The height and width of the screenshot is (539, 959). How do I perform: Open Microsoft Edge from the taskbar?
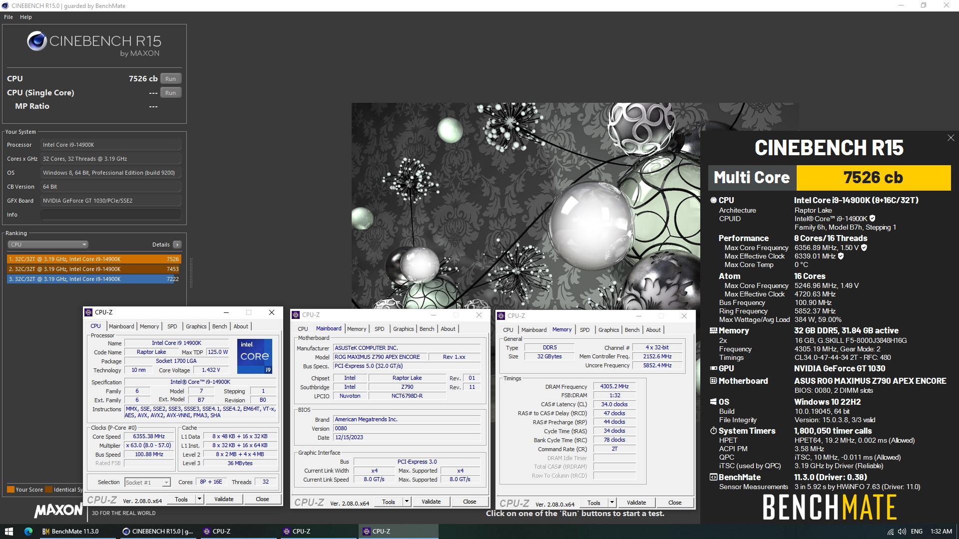point(28,532)
